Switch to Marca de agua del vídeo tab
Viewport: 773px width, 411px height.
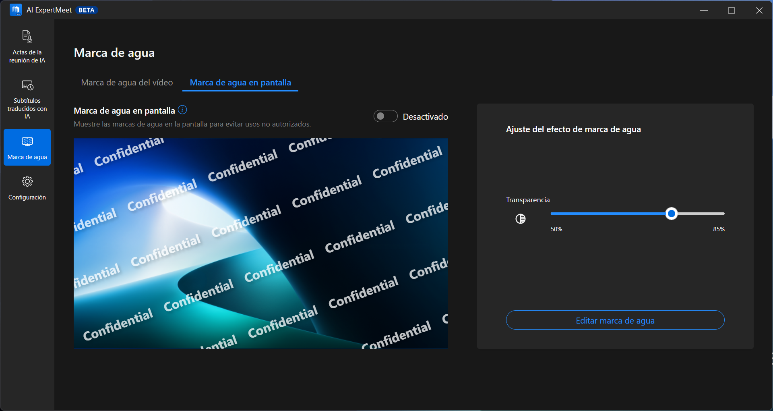pyautogui.click(x=127, y=83)
